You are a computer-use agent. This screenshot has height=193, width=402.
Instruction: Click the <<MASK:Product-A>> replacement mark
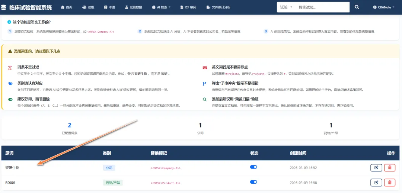point(165,183)
